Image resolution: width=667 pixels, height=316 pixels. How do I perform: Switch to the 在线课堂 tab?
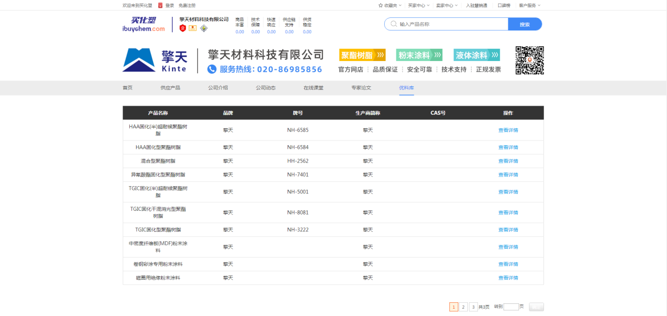point(313,88)
